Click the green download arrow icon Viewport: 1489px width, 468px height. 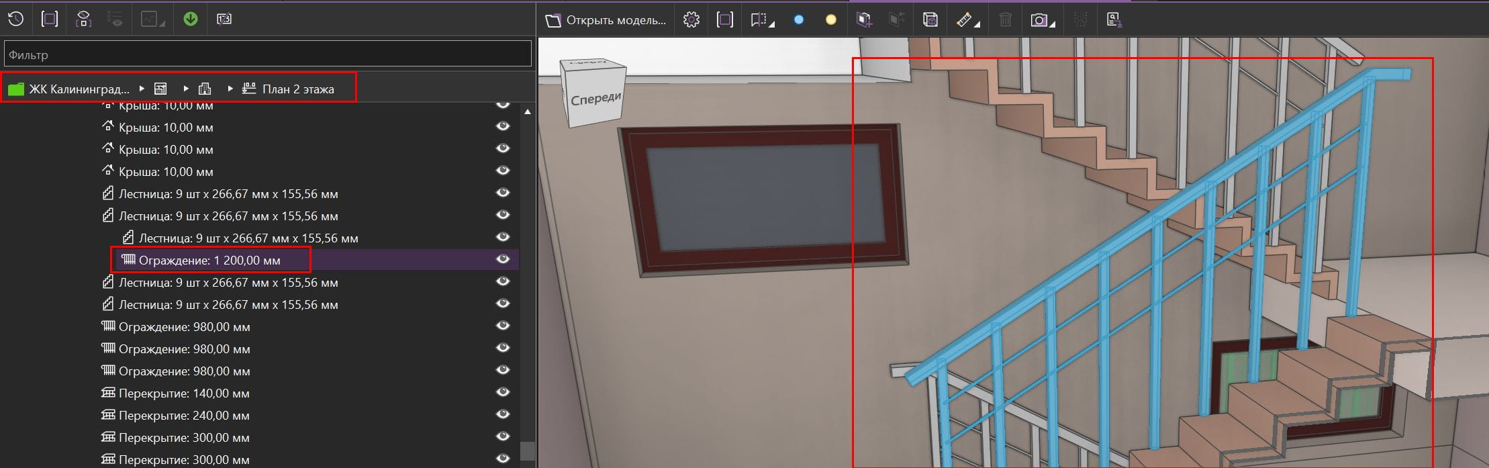pyautogui.click(x=191, y=19)
